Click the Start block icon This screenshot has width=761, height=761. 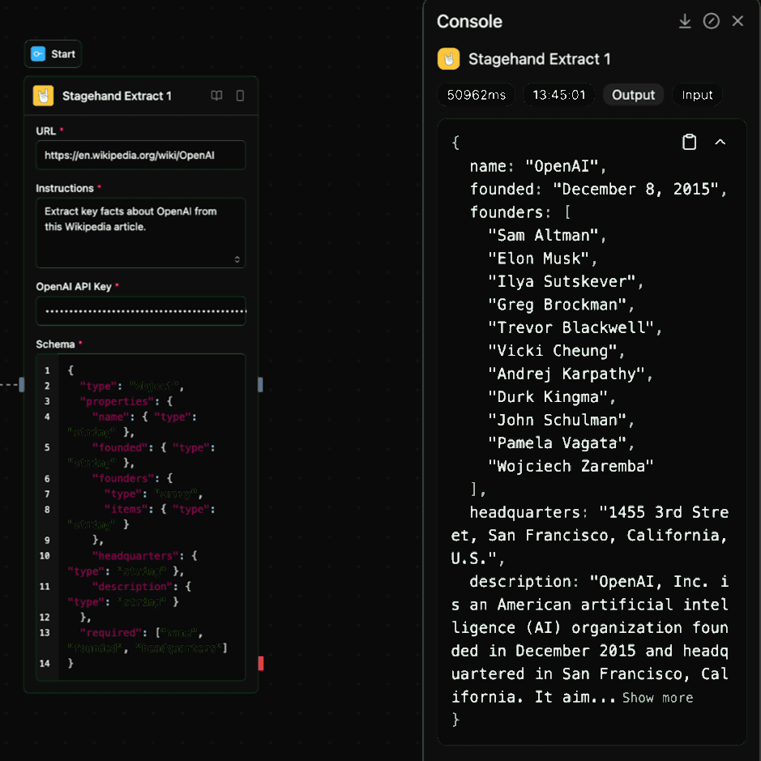point(38,54)
